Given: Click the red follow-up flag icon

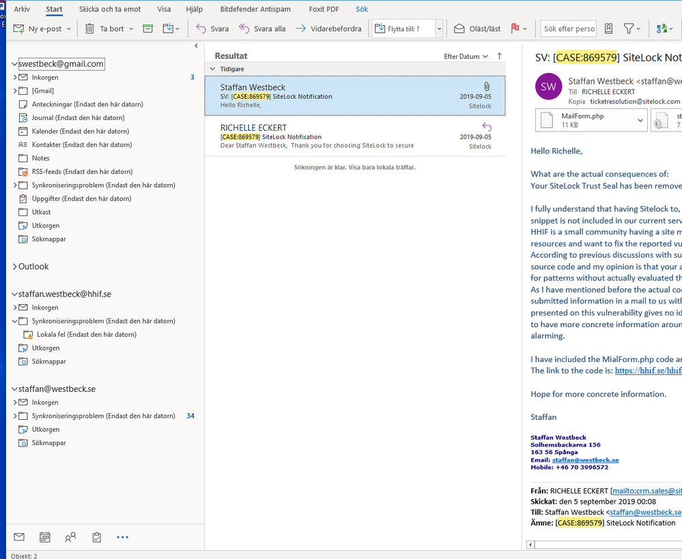Looking at the screenshot, I should 515,29.
